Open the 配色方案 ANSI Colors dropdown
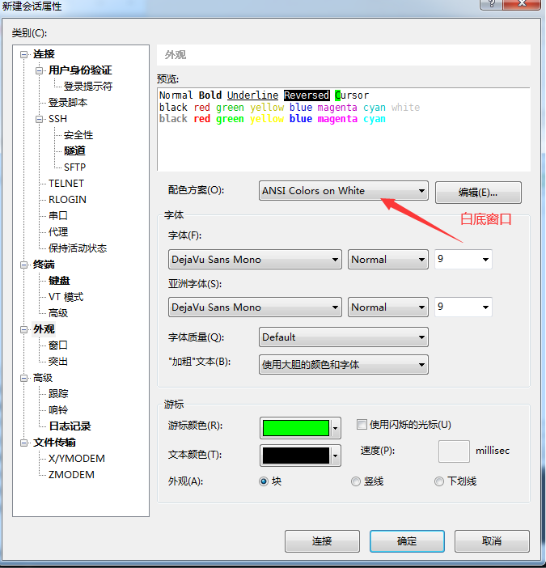This screenshot has height=568, width=546. 343,191
